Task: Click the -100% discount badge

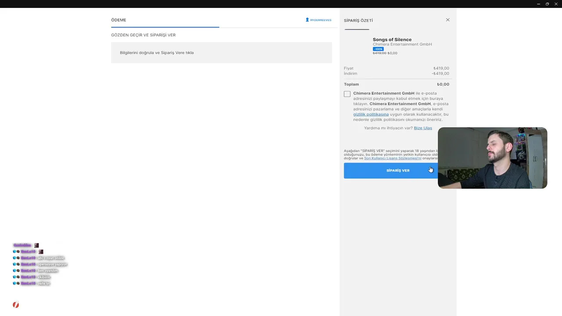Action: 378,49
